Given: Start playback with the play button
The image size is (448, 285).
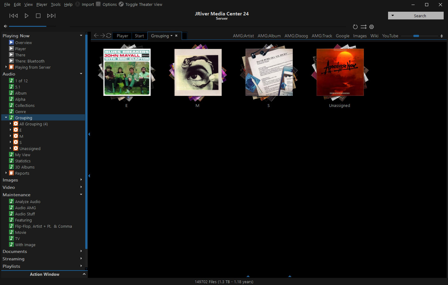Looking at the screenshot, I should [27, 16].
